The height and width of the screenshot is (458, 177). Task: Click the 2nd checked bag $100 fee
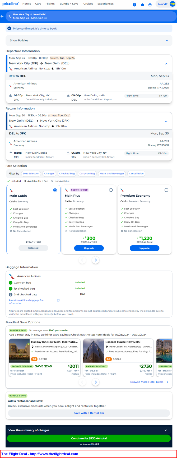(x=82, y=294)
